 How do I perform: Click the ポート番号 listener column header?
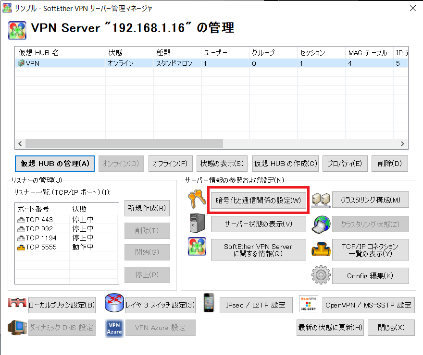(x=42, y=209)
